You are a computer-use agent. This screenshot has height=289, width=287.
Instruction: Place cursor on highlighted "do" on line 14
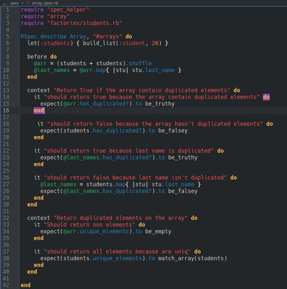click(x=266, y=97)
